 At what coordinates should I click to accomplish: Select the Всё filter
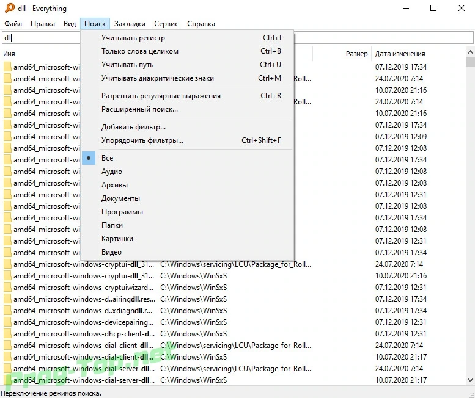(x=187, y=158)
